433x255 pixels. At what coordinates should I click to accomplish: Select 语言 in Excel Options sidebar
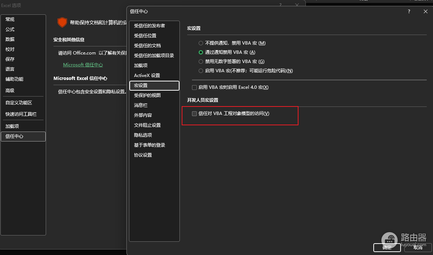point(23,69)
